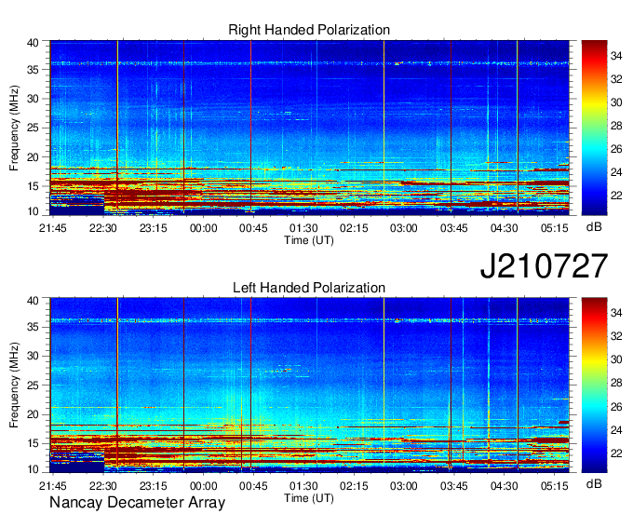This screenshot has width=633, height=514.
Task: Select the right-handed plot's color bar
Action: click(594, 128)
